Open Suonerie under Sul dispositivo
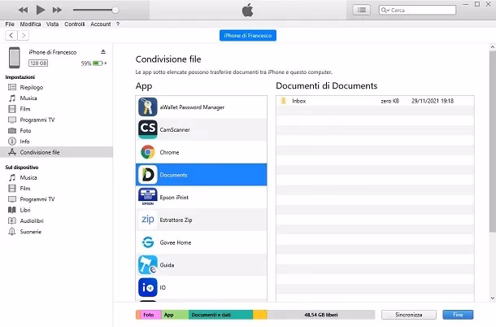Viewport: 496px width, 327px height. click(x=32, y=232)
